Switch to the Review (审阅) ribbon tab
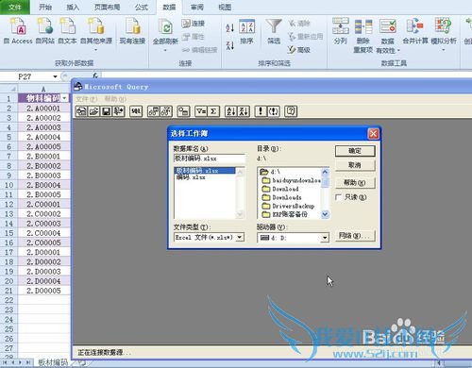The height and width of the screenshot is (368, 472). pyautogui.click(x=197, y=7)
